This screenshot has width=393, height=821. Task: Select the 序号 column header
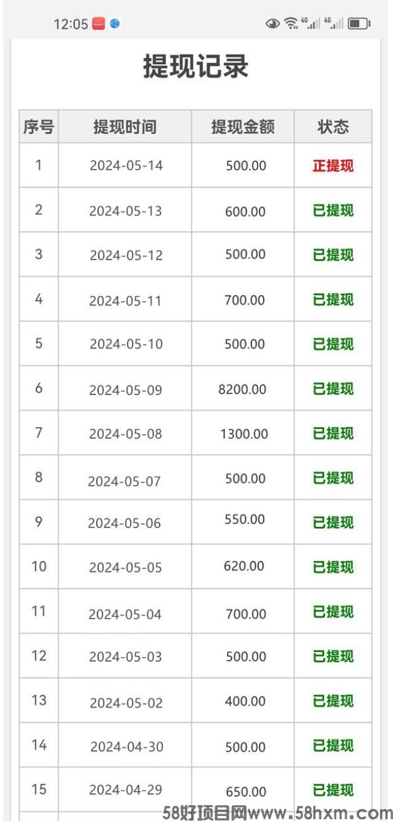coord(39,127)
